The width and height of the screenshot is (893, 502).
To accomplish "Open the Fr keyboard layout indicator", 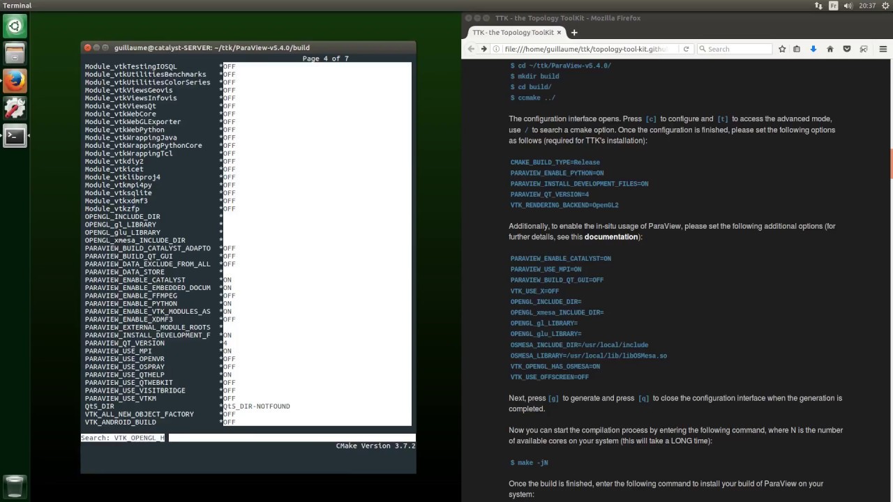I will 834,6.
